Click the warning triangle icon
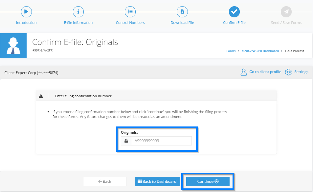Viewport: 313px width, 192px height. (x=41, y=96)
